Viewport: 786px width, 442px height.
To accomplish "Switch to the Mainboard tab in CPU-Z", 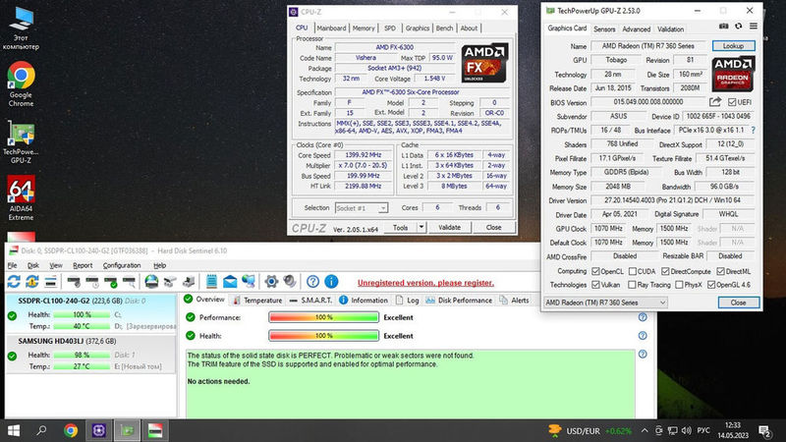I will [x=331, y=28].
